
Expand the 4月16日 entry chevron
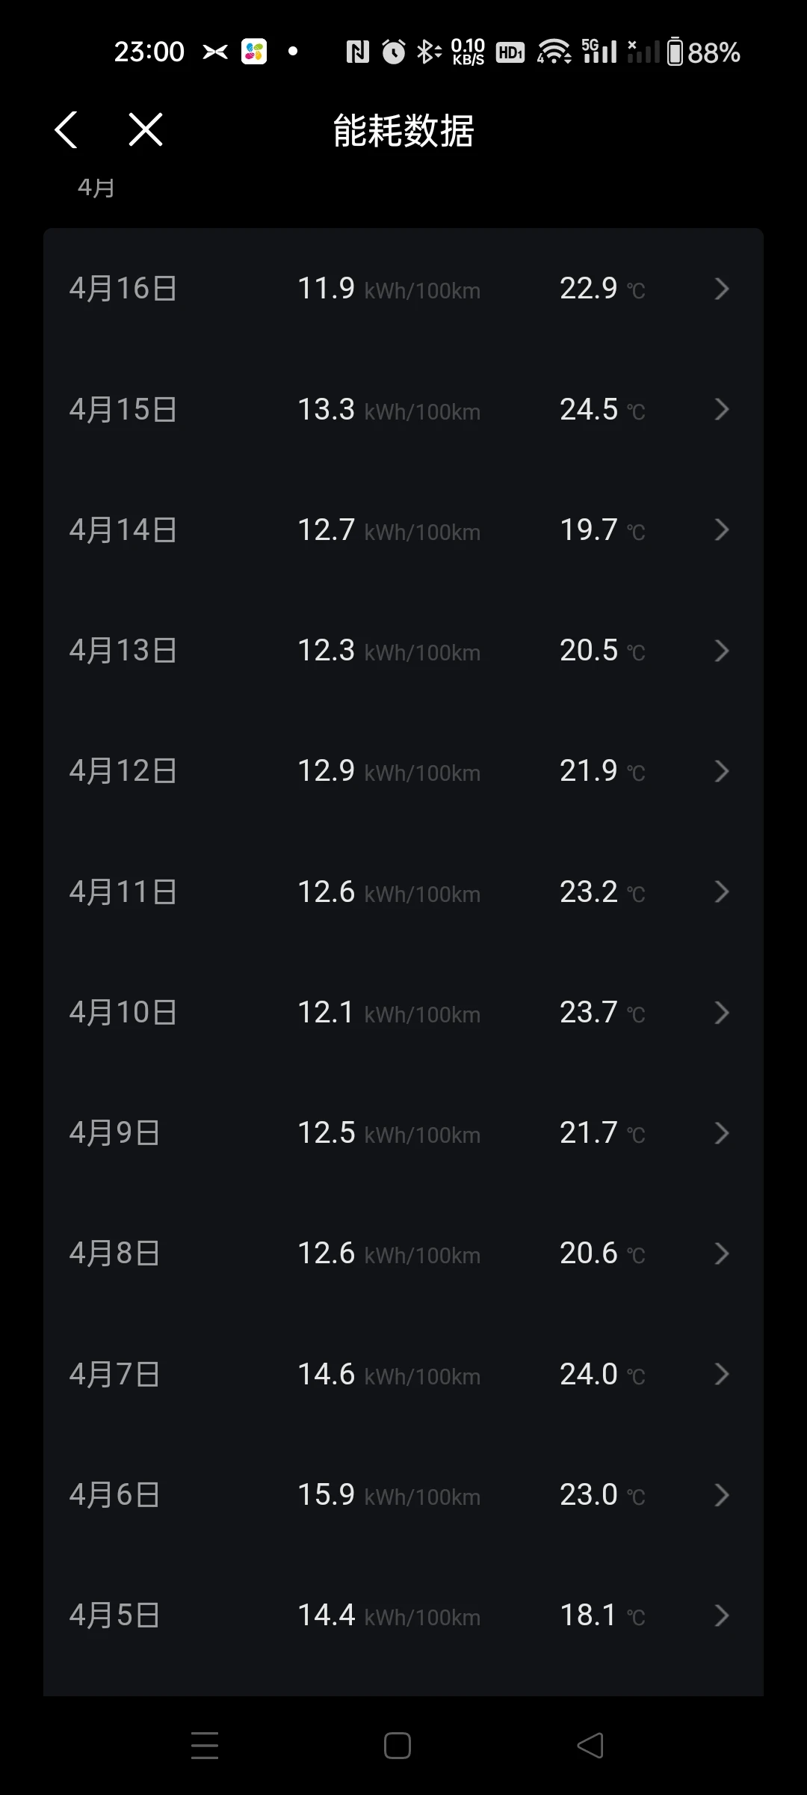[x=721, y=289]
